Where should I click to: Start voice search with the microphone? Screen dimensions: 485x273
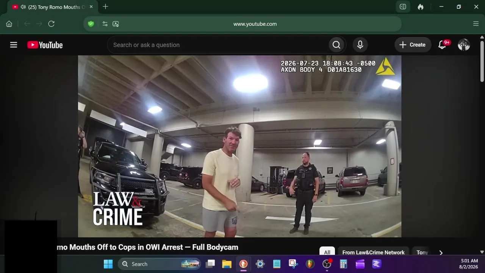[360, 45]
